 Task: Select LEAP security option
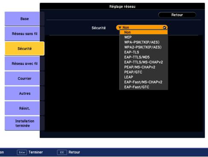pos(144,77)
